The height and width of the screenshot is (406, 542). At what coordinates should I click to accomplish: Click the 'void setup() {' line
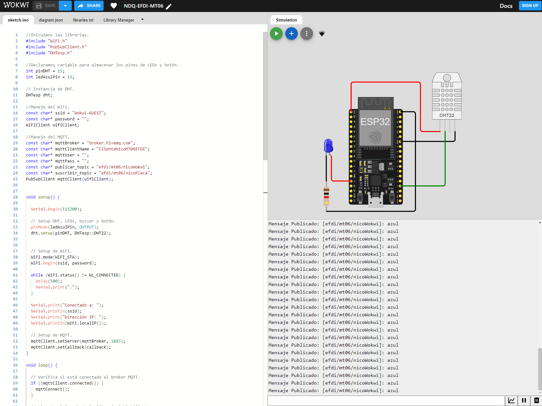[x=43, y=197]
